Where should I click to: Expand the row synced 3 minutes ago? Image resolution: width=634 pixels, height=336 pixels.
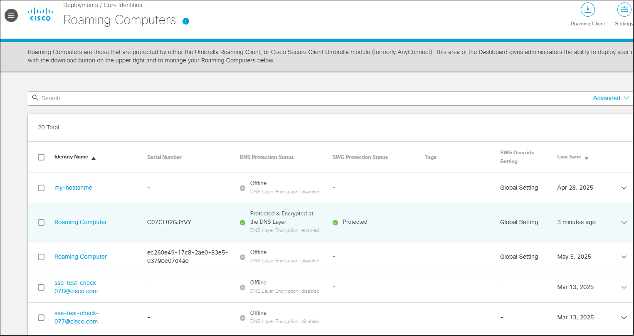click(624, 222)
